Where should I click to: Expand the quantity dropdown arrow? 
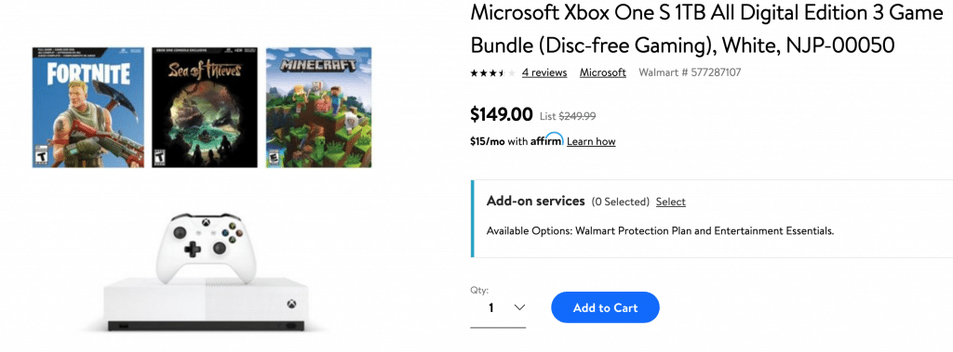click(519, 307)
